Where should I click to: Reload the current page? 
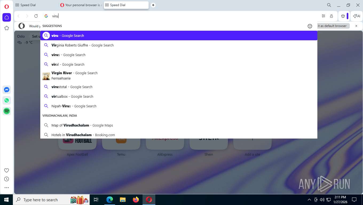click(36, 16)
